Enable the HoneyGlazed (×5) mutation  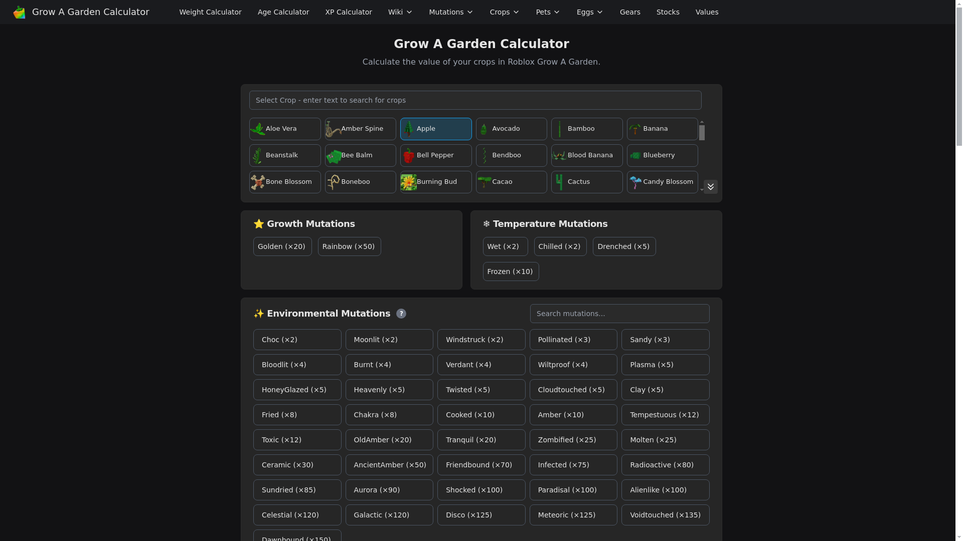[297, 390]
